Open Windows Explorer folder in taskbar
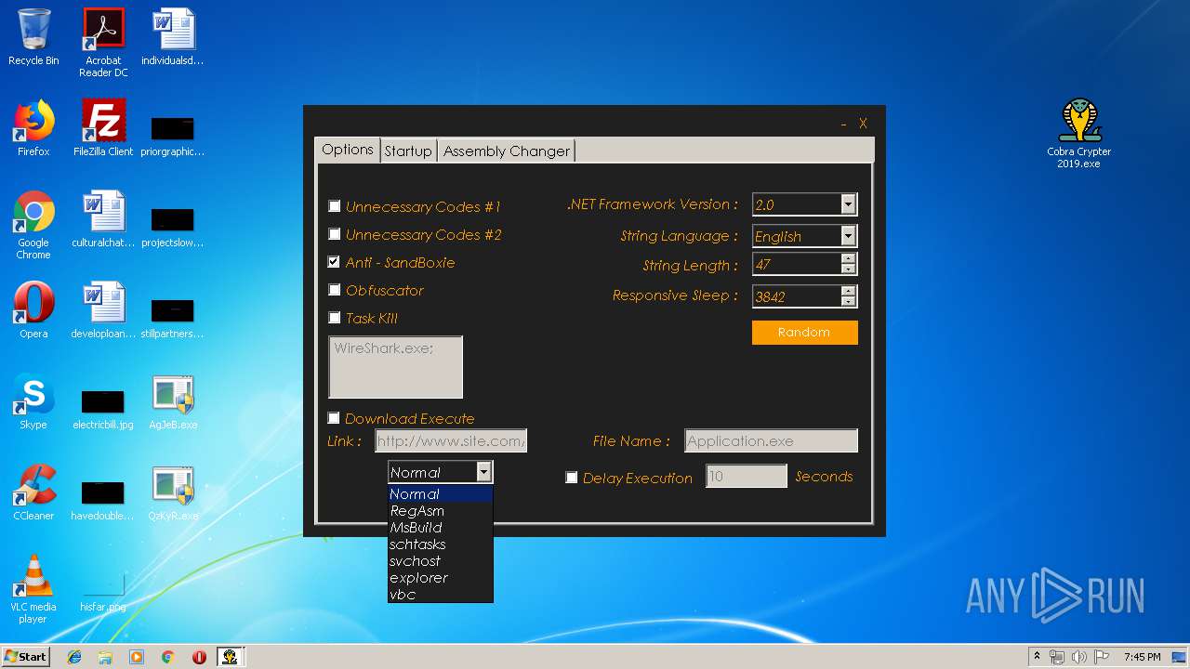 click(x=105, y=657)
